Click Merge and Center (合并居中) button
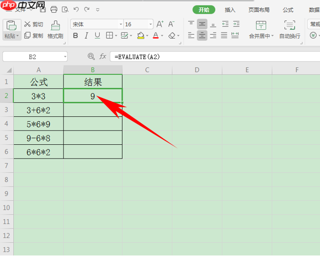 point(261,30)
